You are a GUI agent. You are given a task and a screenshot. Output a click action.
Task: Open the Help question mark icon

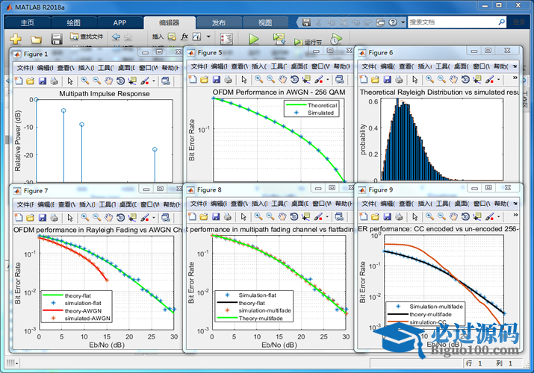393,22
